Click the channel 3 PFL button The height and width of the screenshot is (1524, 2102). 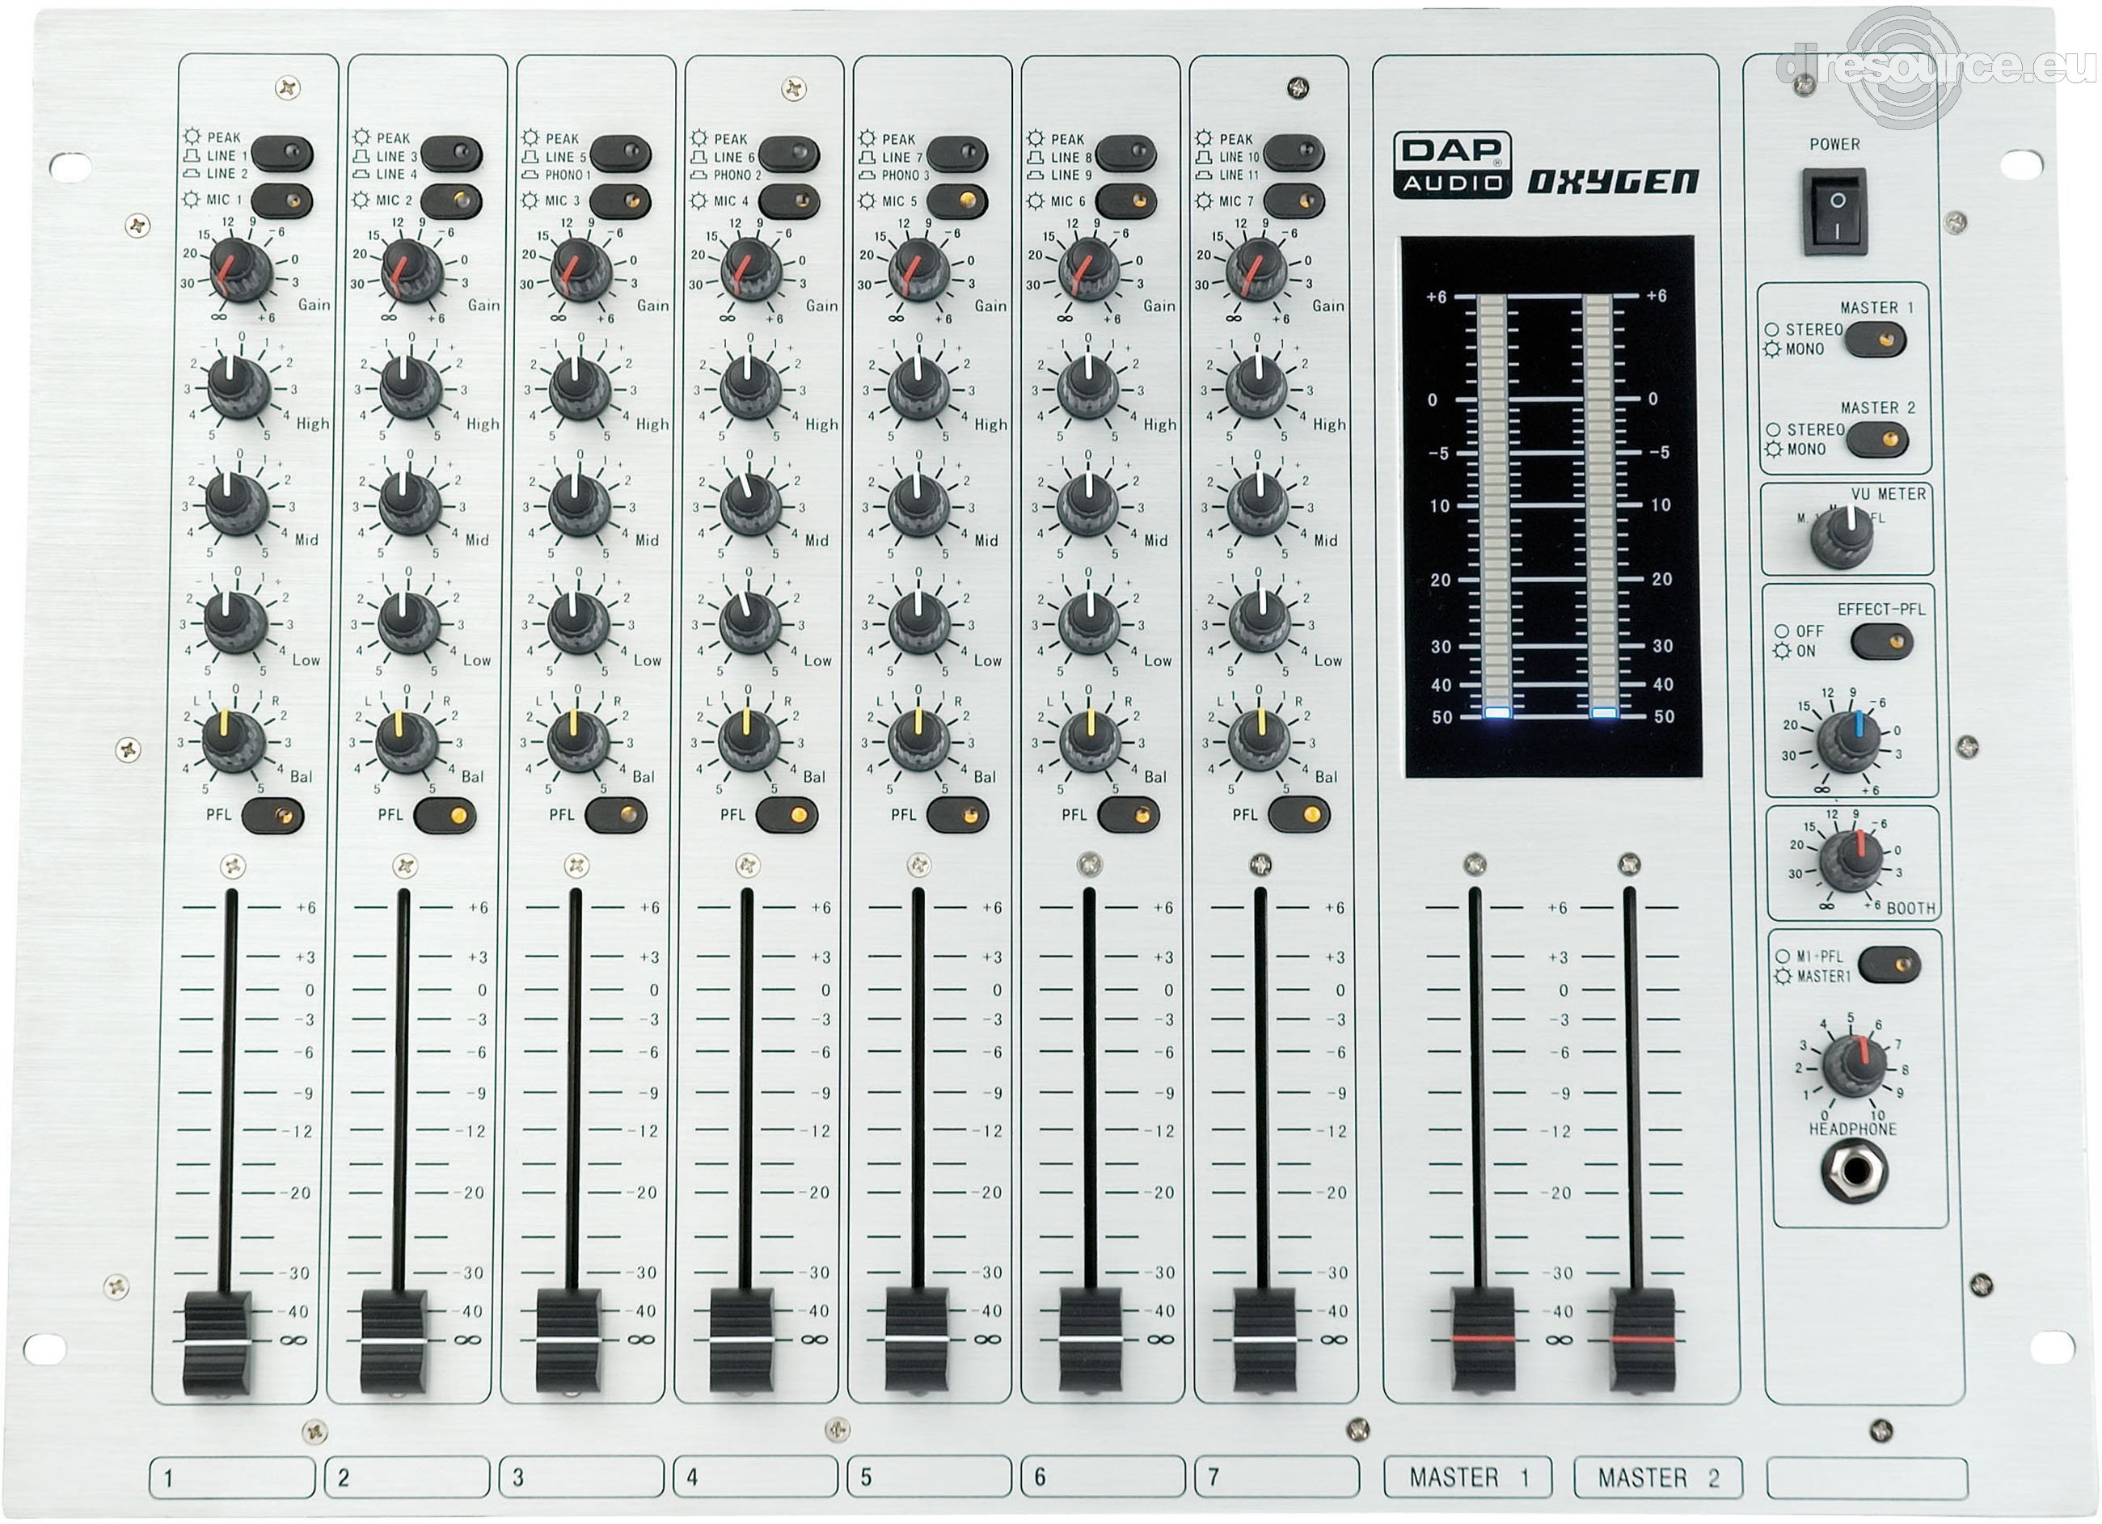[x=616, y=816]
